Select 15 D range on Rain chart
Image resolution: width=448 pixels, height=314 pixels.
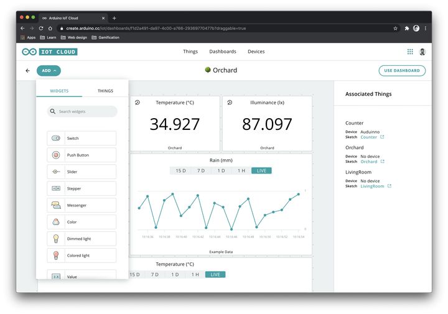pyautogui.click(x=180, y=170)
